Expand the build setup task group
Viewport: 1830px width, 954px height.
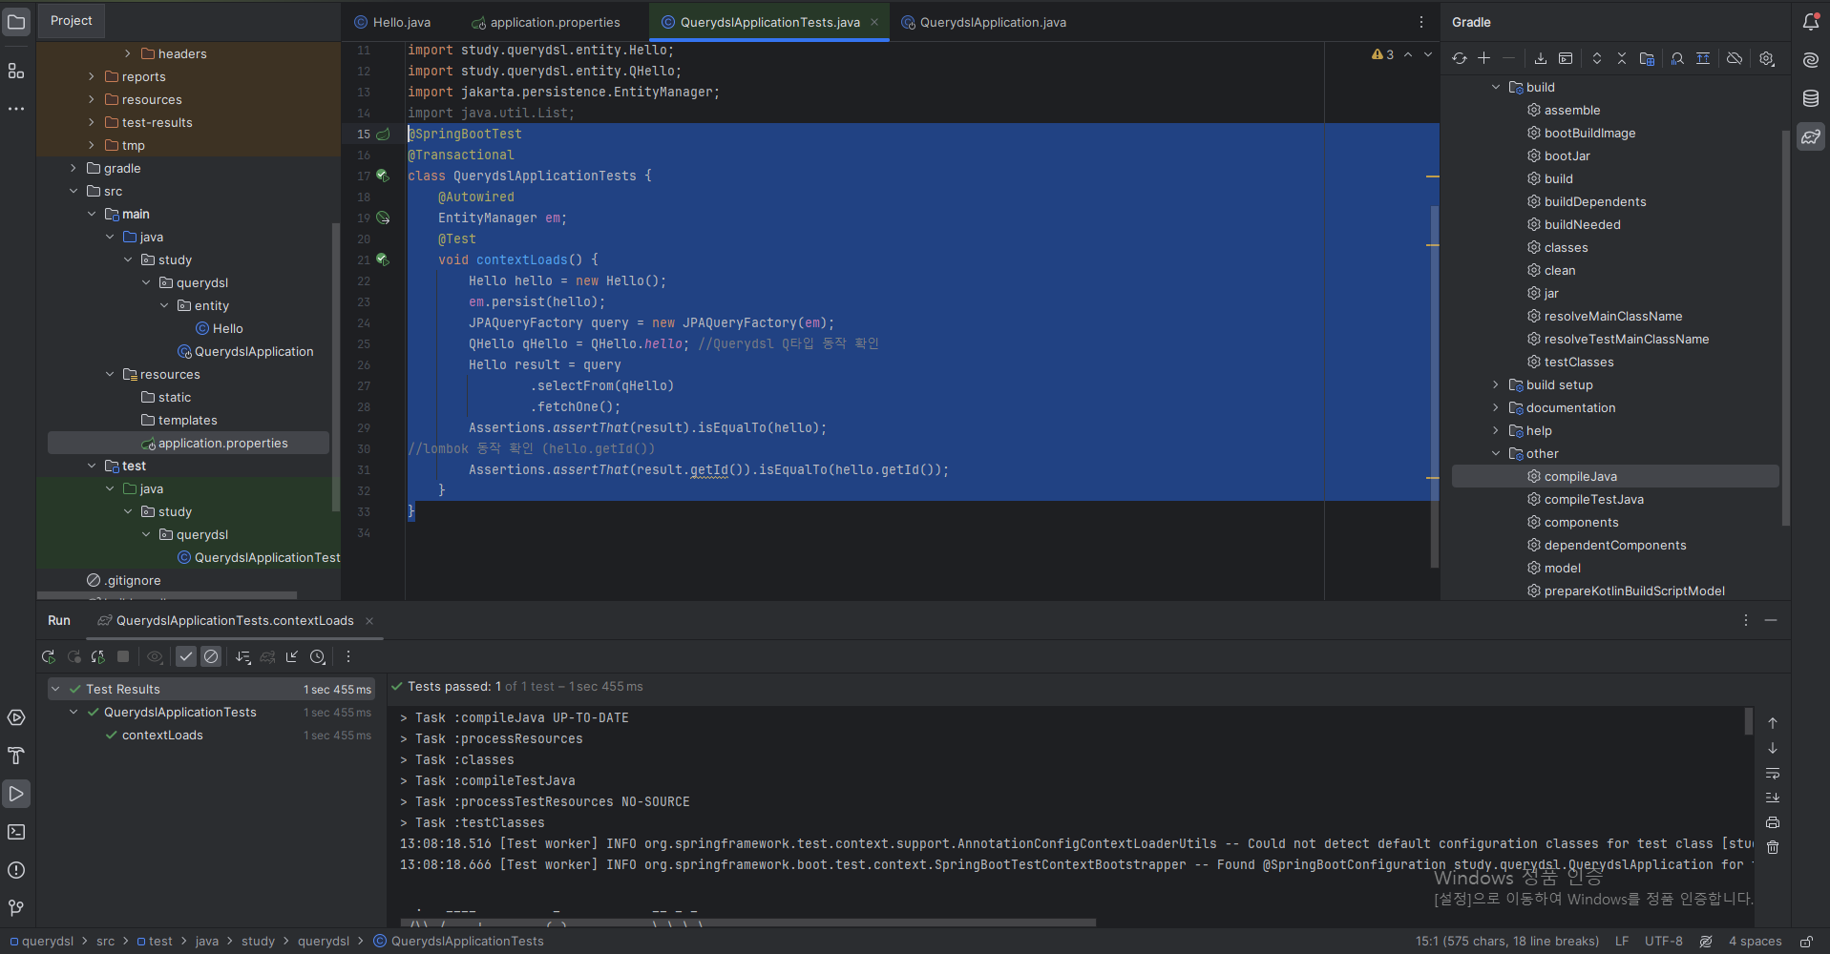(x=1496, y=384)
